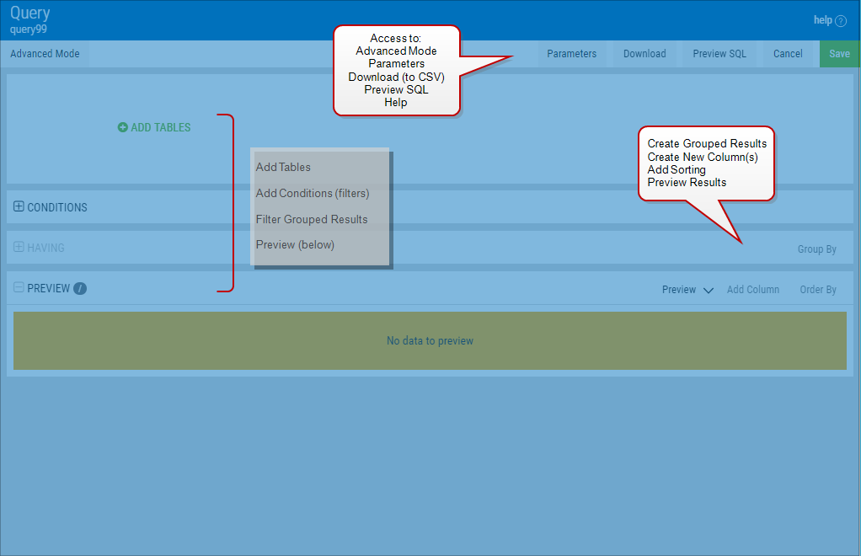Save the query
Viewport: 861px width, 556px height.
pyautogui.click(x=839, y=53)
